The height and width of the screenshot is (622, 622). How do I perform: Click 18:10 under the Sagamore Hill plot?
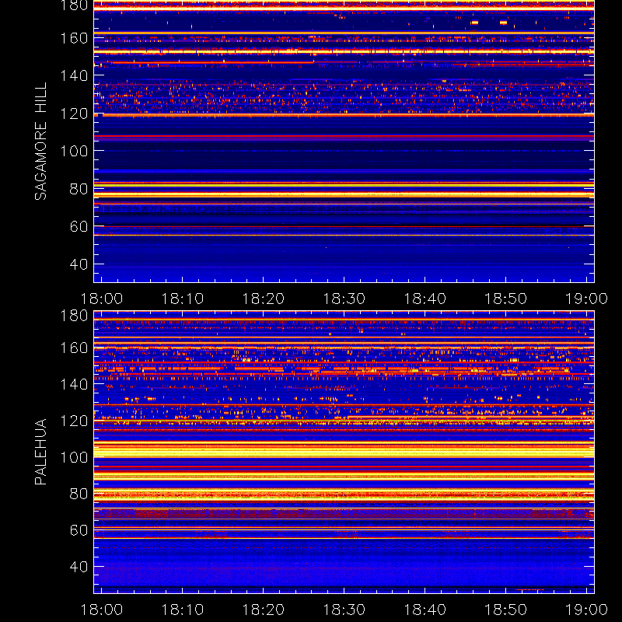pos(183,299)
